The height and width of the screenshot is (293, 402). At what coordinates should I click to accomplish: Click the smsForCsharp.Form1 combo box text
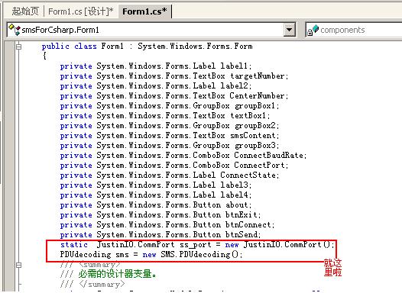click(60, 30)
